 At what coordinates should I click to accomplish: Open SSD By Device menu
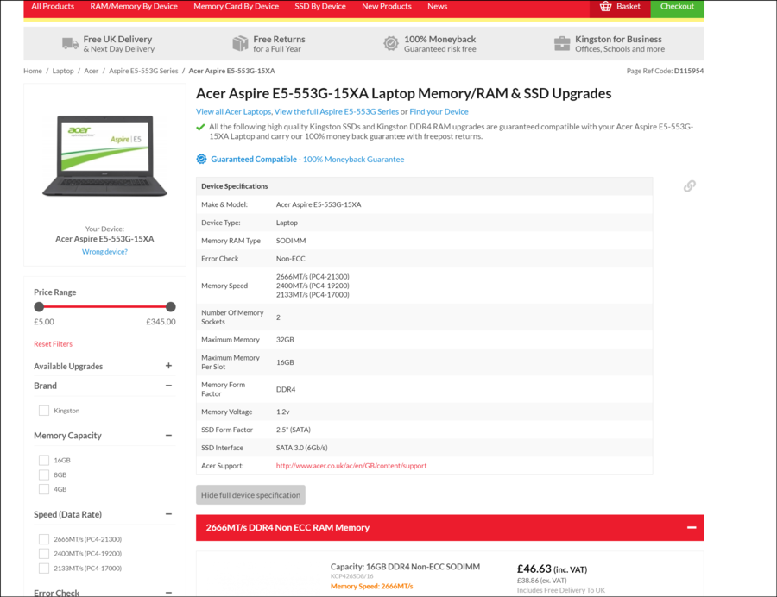pyautogui.click(x=320, y=6)
